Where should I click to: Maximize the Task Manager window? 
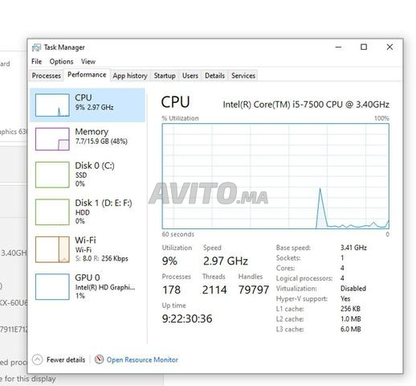[364, 47]
